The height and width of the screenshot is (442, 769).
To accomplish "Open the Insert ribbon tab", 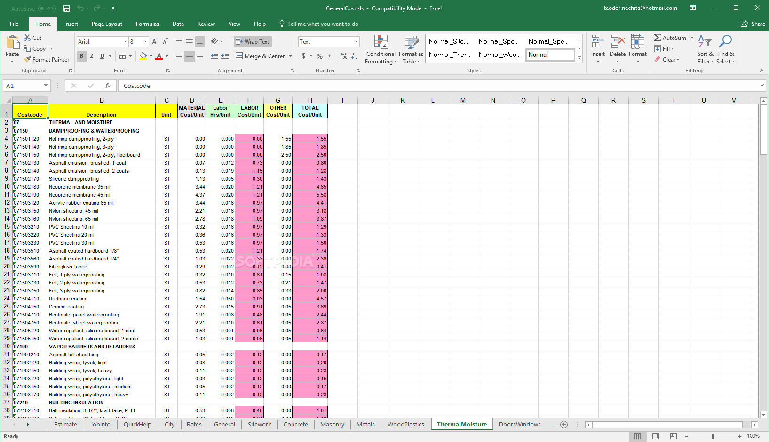I will point(71,24).
